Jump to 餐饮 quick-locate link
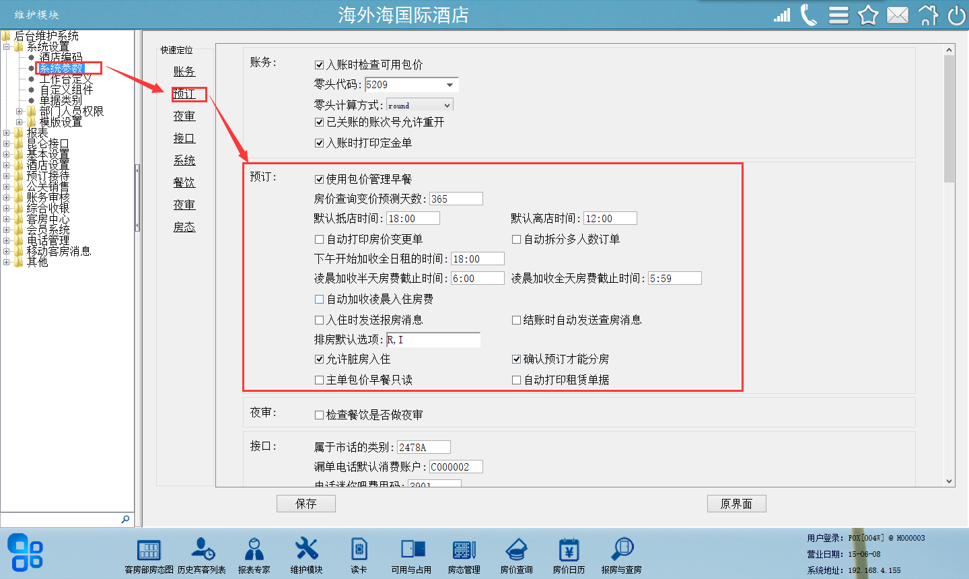This screenshot has height=579, width=969. 184,183
